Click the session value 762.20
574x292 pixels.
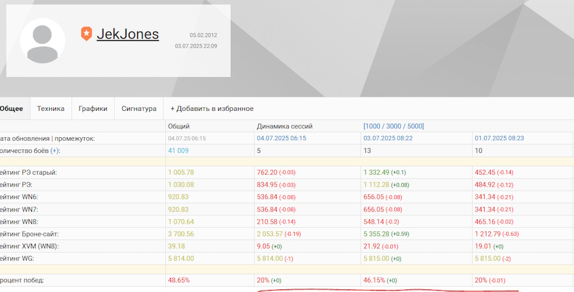click(267, 172)
